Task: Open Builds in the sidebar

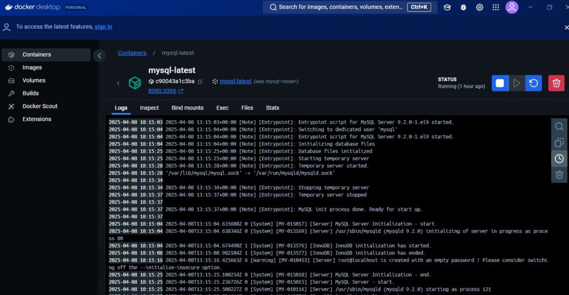Action: click(46, 93)
